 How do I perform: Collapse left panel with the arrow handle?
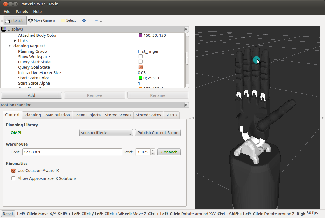pos(193,118)
